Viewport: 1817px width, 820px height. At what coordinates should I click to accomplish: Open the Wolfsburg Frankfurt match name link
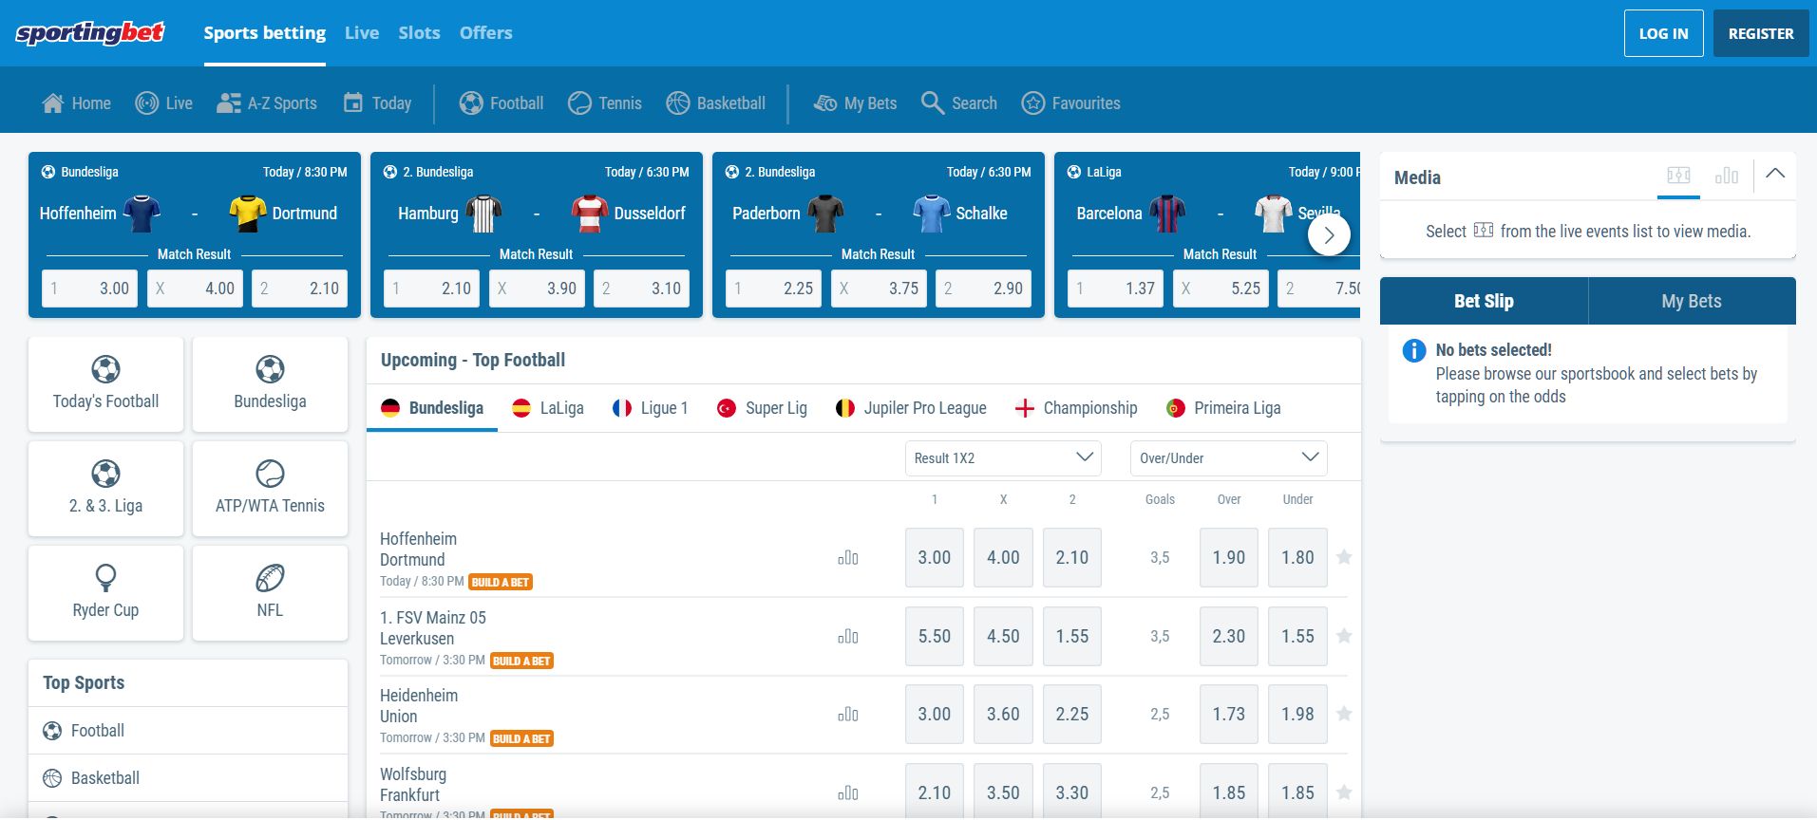(x=413, y=785)
